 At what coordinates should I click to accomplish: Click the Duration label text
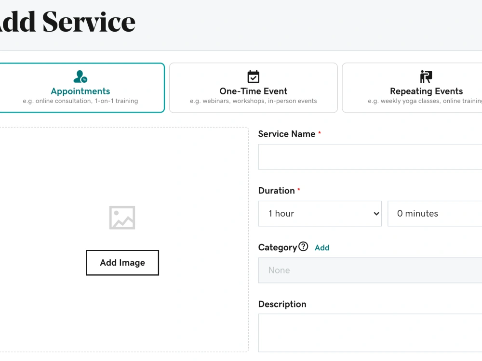tap(277, 191)
